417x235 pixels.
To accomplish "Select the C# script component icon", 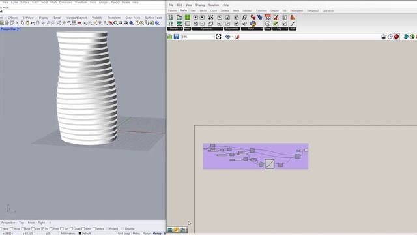I will pos(253,18).
